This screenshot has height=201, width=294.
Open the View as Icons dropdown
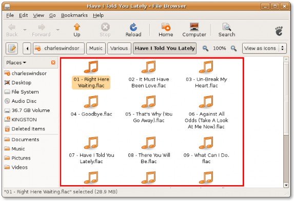(x=264, y=49)
